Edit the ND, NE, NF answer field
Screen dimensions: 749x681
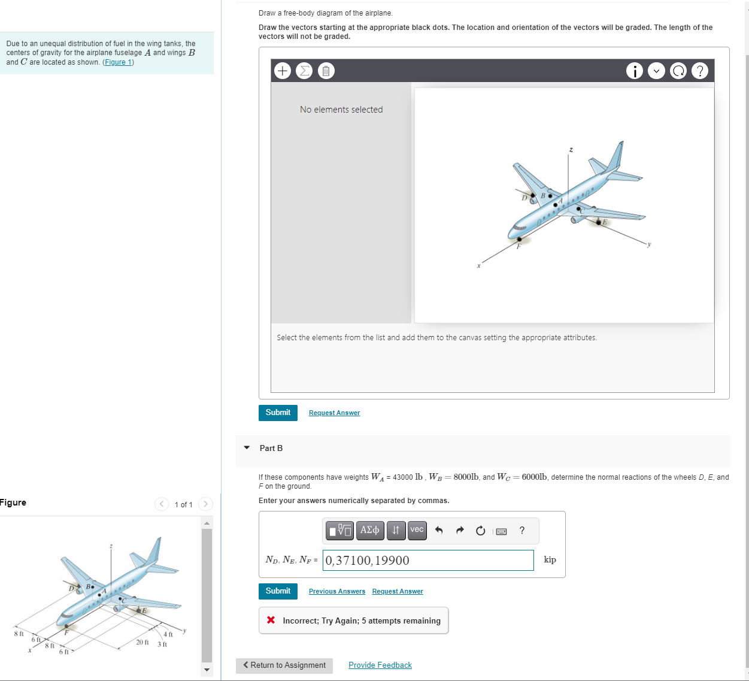[x=428, y=560]
